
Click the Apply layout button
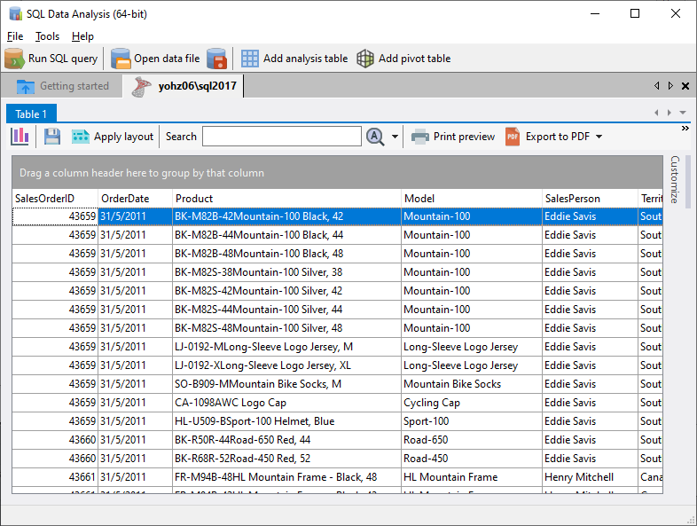click(113, 137)
